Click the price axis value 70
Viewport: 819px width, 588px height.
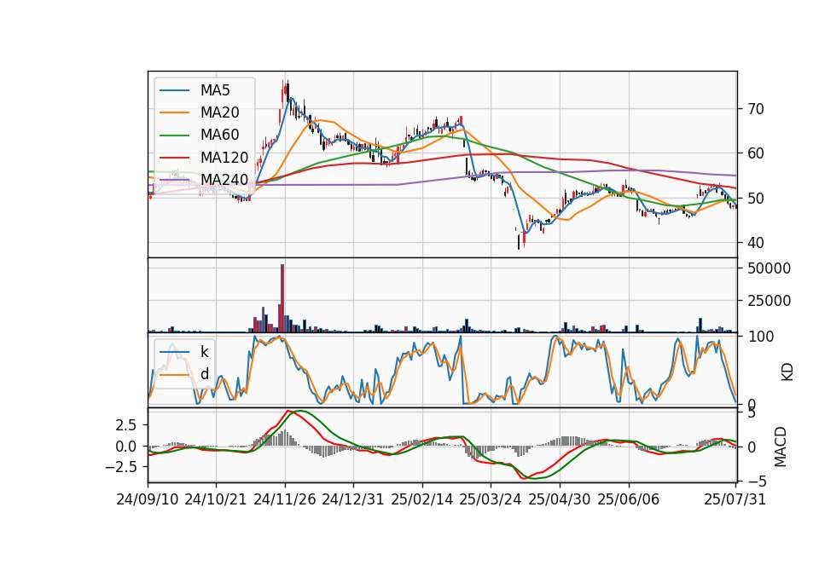pyautogui.click(x=755, y=109)
